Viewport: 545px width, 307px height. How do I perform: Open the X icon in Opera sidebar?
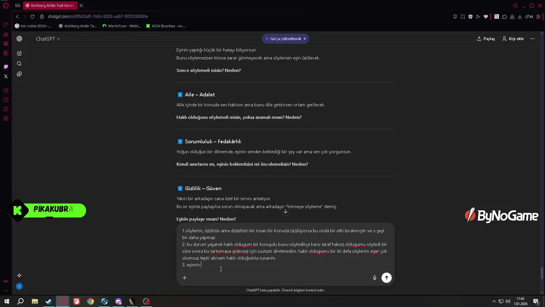click(x=6, y=76)
